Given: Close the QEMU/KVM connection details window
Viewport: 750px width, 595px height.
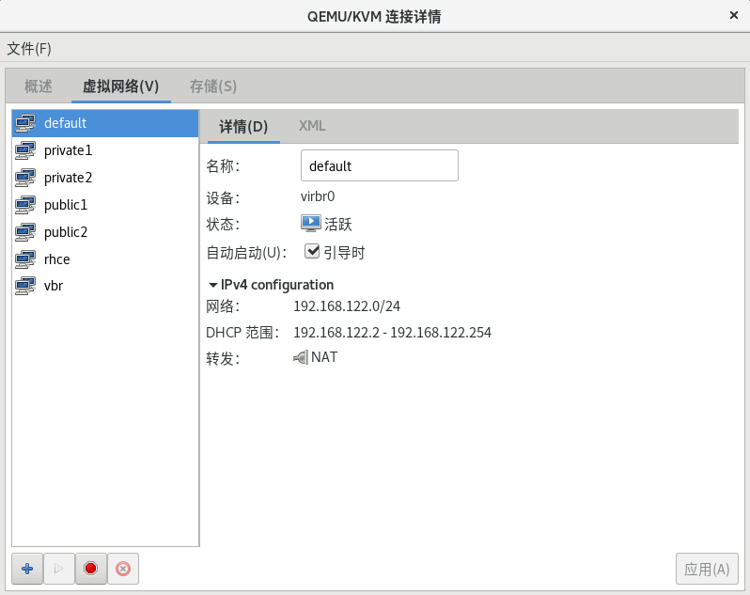Looking at the screenshot, I should point(734,15).
